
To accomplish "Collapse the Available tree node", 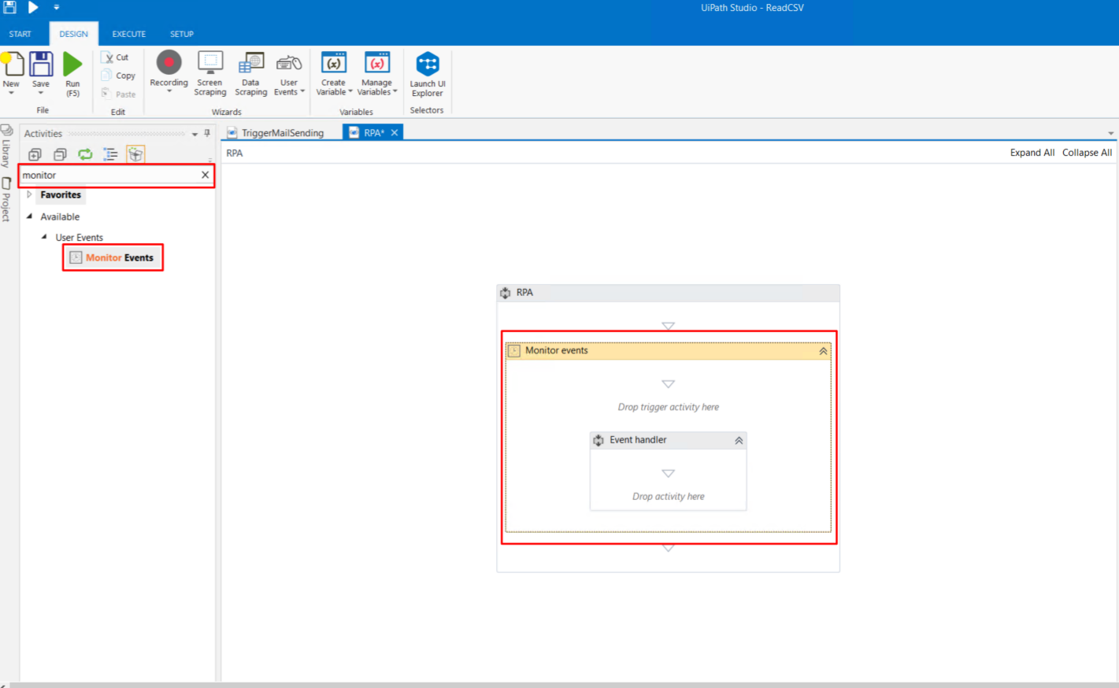I will coord(29,216).
